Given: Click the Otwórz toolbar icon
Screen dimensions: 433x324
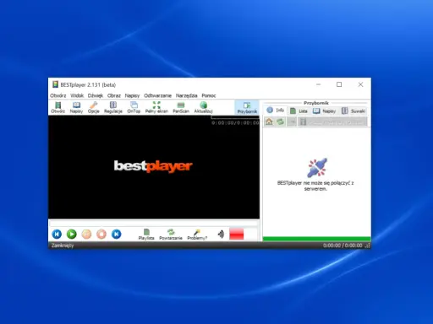Looking at the screenshot, I should click(58, 107).
